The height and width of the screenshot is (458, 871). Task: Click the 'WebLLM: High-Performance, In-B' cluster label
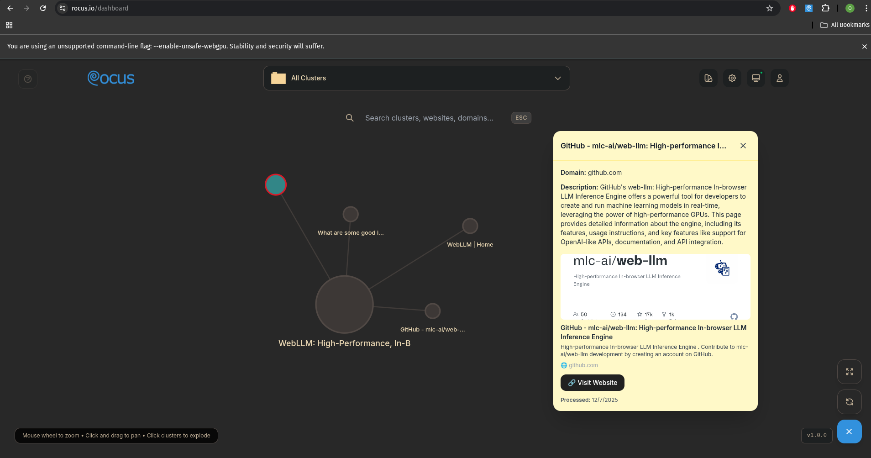(344, 343)
